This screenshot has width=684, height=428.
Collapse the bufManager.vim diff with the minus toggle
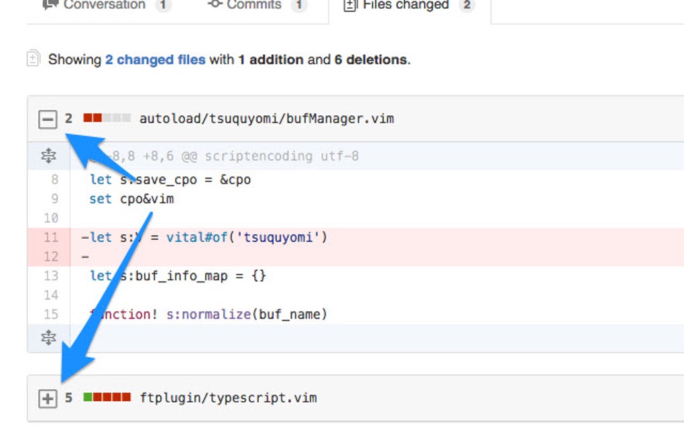pos(46,118)
